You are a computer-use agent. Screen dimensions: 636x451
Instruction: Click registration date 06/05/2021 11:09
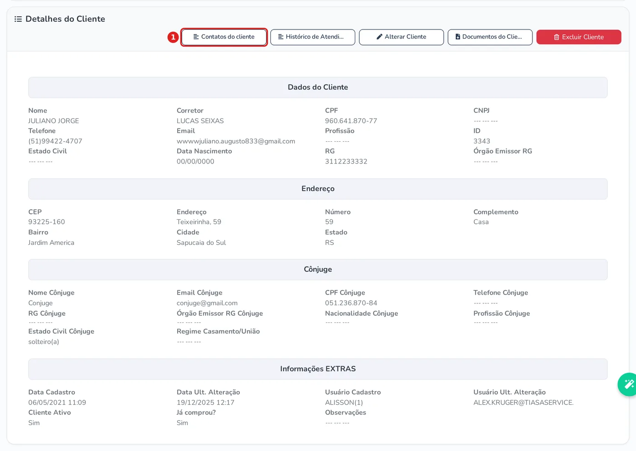(x=57, y=402)
